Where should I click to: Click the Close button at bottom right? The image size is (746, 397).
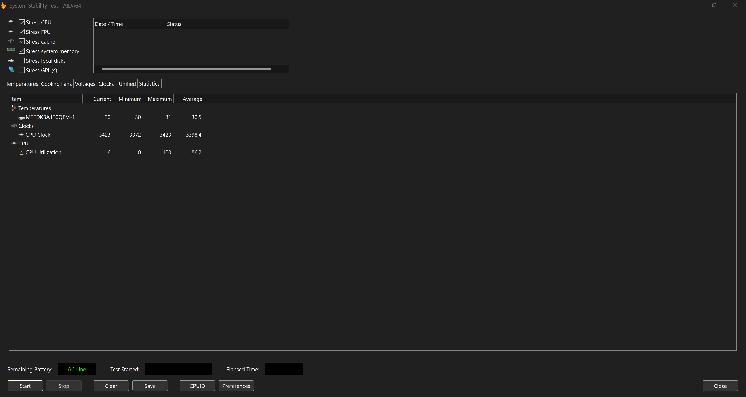click(x=720, y=386)
